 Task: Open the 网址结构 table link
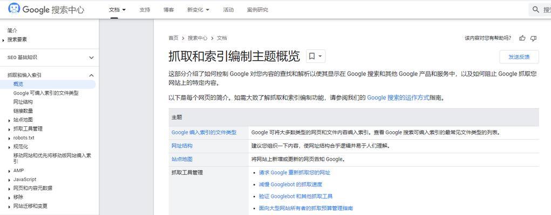[x=182, y=146]
